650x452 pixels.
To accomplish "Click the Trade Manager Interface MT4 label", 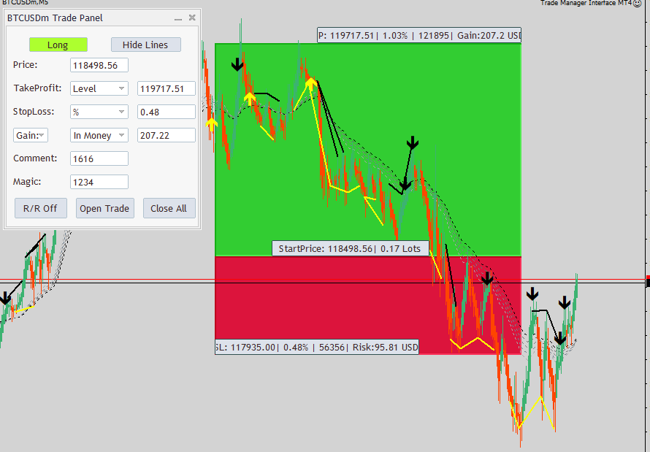I will pyautogui.click(x=586, y=3).
